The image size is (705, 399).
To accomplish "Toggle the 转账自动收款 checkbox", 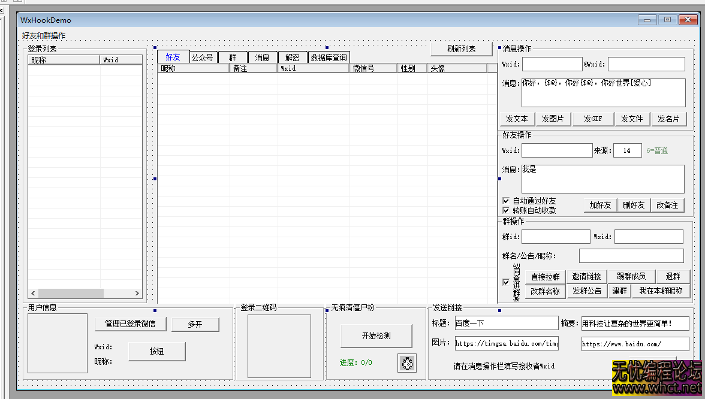I will [x=506, y=210].
